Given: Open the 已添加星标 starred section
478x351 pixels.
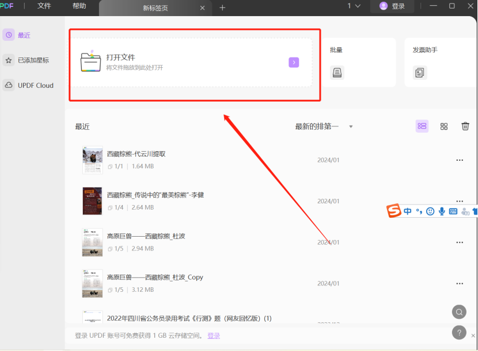Looking at the screenshot, I should tap(28, 60).
